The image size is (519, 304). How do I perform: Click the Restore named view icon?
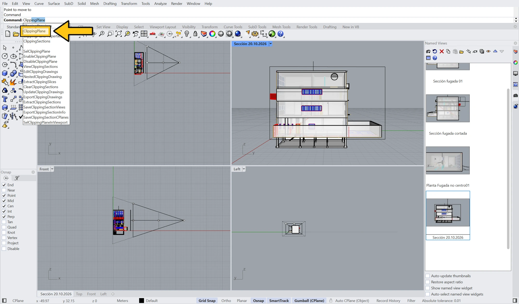pyautogui.click(x=435, y=51)
